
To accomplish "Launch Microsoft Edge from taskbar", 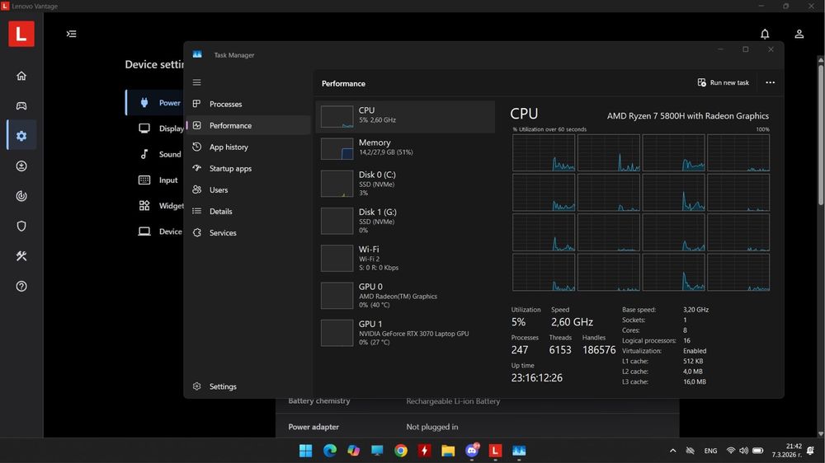I will click(x=329, y=451).
